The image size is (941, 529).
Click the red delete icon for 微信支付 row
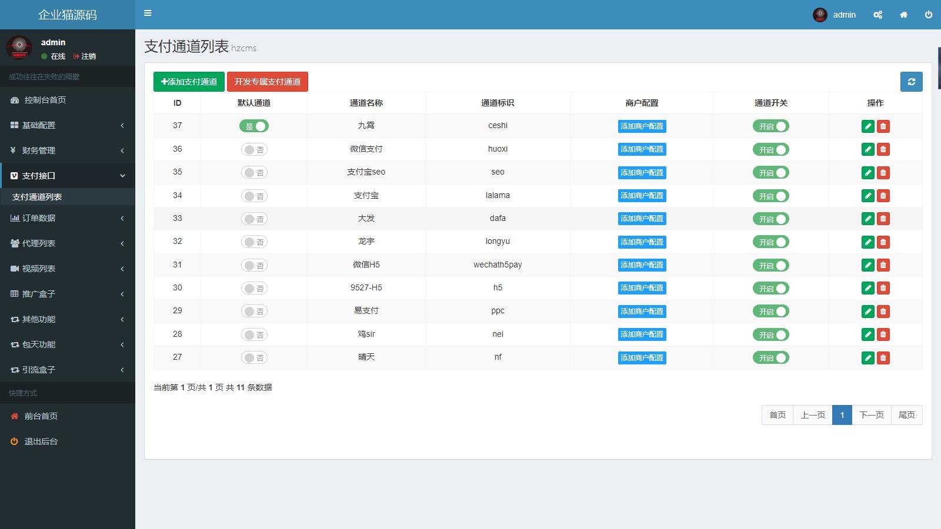tap(883, 149)
